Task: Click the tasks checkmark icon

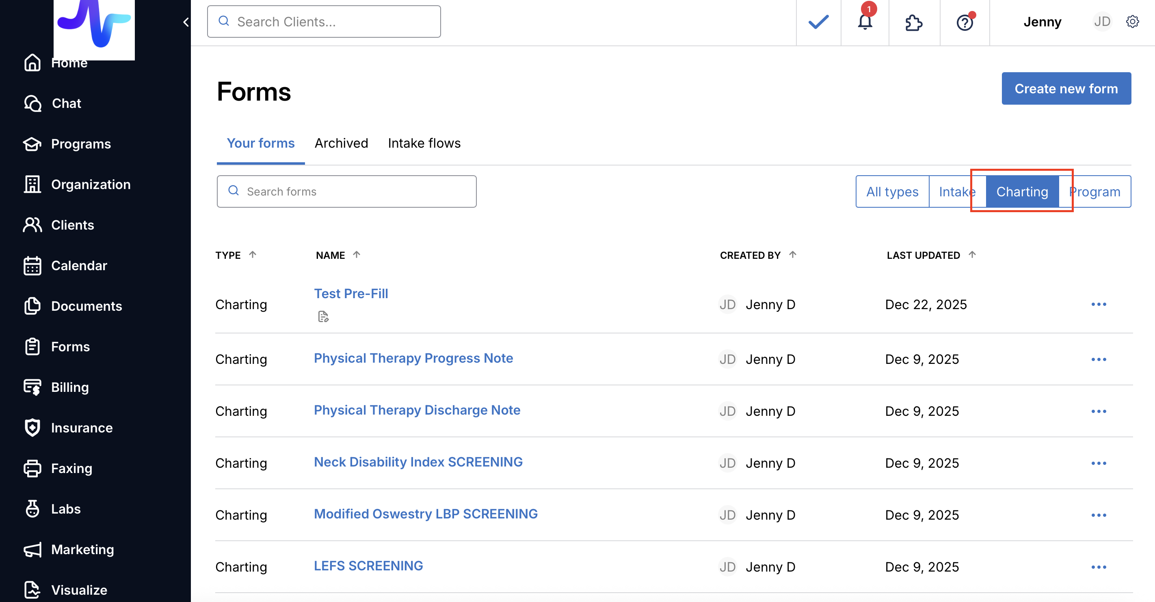Action: pyautogui.click(x=818, y=21)
